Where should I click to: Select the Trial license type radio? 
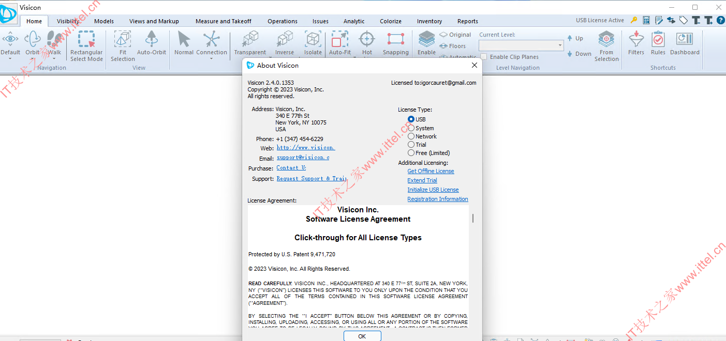pos(411,145)
